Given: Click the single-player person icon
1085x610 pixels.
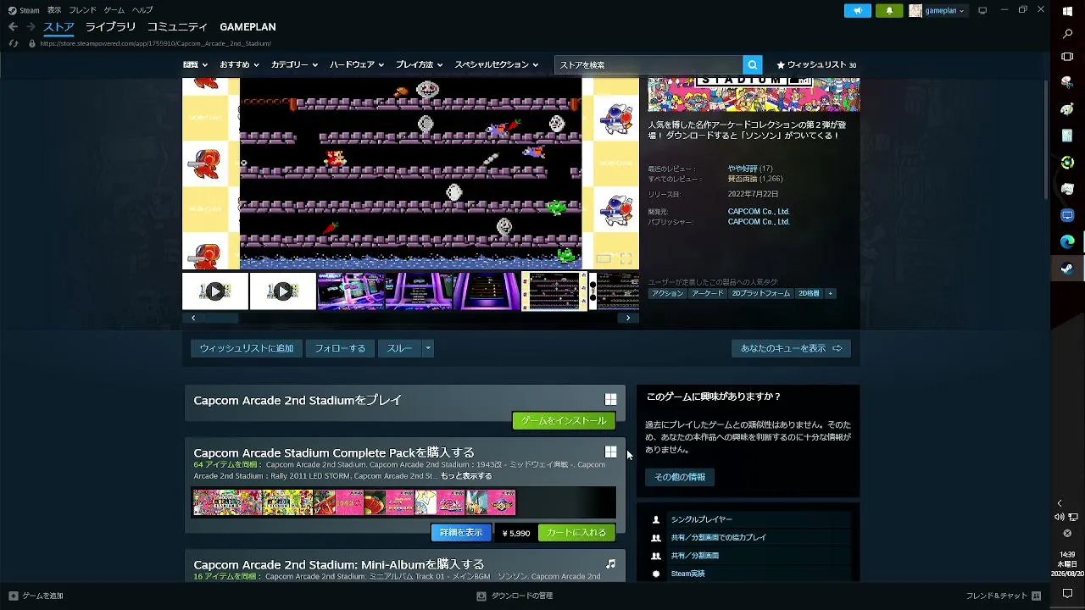Looking at the screenshot, I should point(655,519).
